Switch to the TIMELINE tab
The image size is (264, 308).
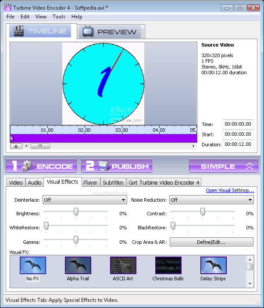(40, 31)
